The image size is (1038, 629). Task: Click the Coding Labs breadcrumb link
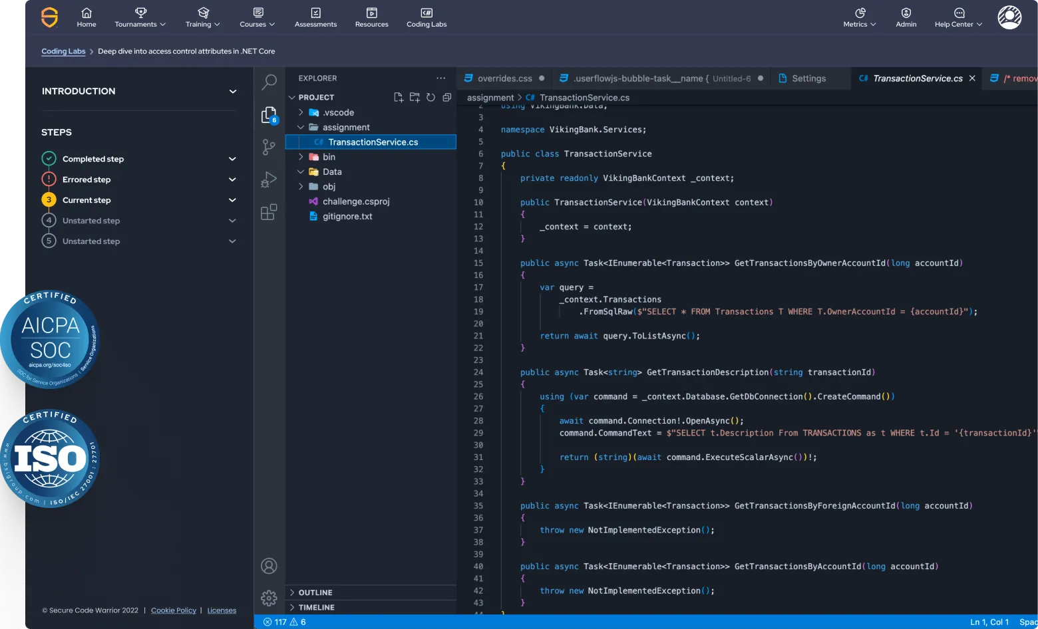tap(63, 51)
